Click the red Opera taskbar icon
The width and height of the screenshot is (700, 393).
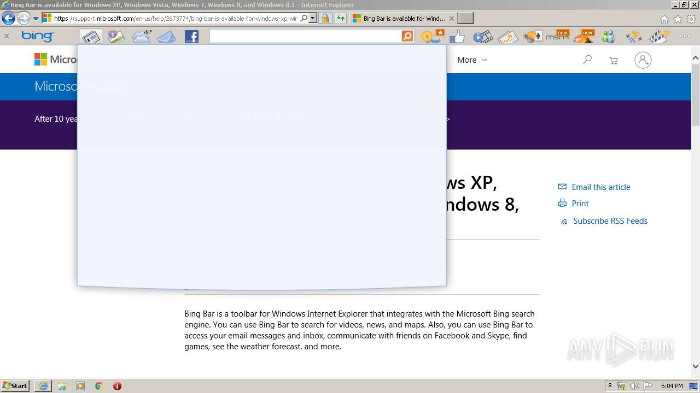117,386
